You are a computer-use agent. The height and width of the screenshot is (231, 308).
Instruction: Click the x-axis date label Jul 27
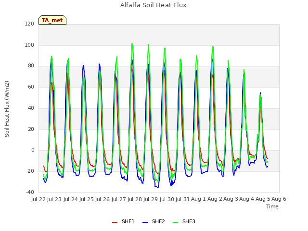[118, 199]
